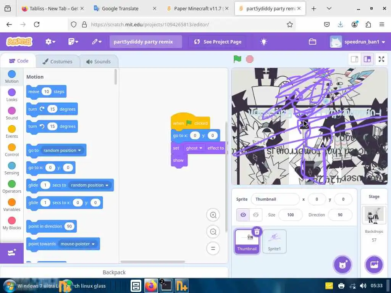
Task: Select the Operators category
Action: click(12, 187)
